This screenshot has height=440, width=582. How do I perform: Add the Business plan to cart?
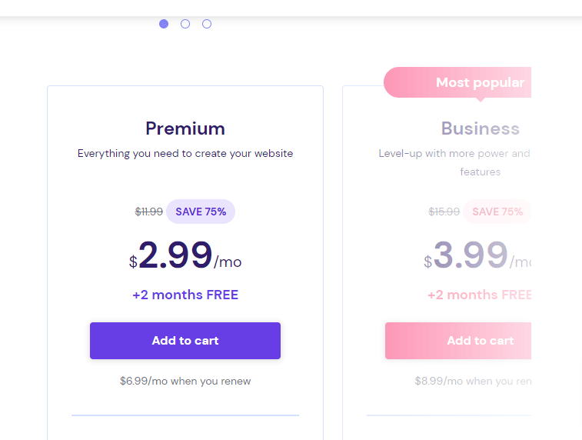[458, 341]
